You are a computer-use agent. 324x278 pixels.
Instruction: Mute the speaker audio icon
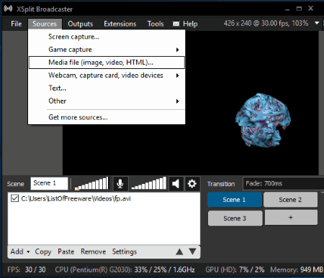(x=176, y=184)
